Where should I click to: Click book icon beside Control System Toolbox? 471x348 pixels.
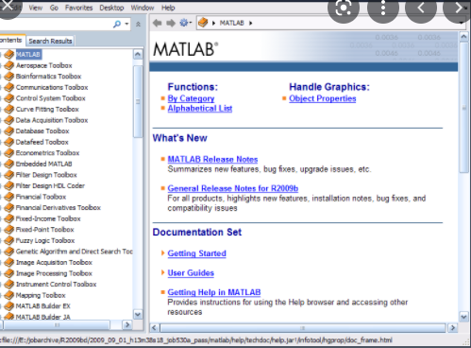click(x=9, y=98)
